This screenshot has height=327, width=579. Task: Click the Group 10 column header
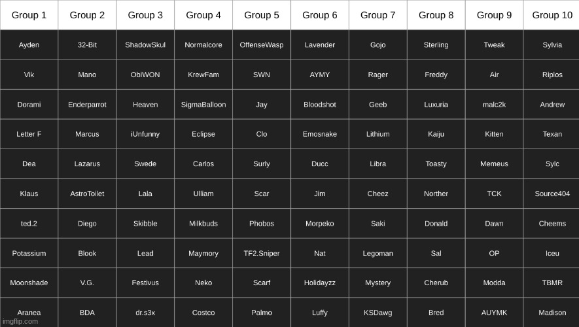click(552, 15)
